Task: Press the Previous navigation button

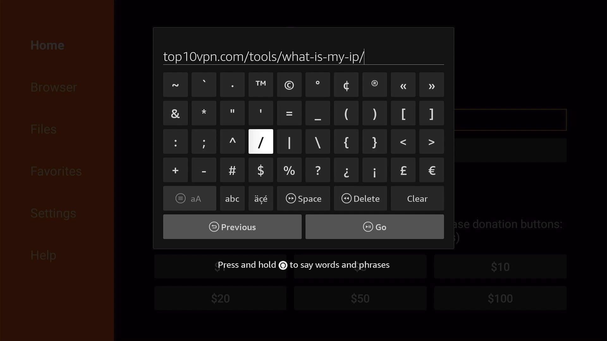Action: [232, 226]
